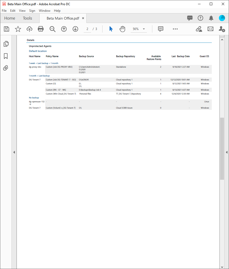Click 'E:\Backups\Backup Job 4' source
229x269 pixels.
[90, 90]
